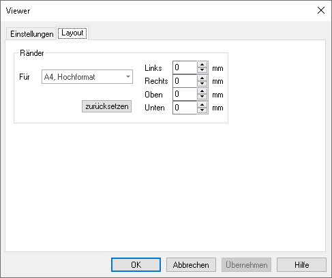The image size is (332, 278).
Task: Increase the Rechts margin with up arrow
Action: (202, 78)
